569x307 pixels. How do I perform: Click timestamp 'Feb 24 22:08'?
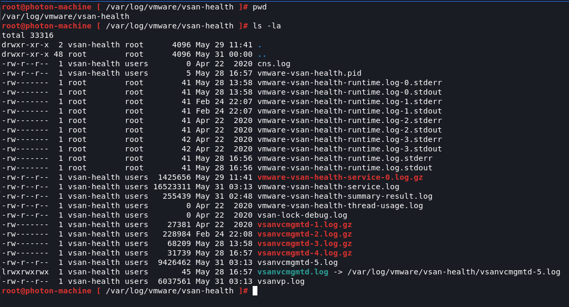click(x=224, y=234)
